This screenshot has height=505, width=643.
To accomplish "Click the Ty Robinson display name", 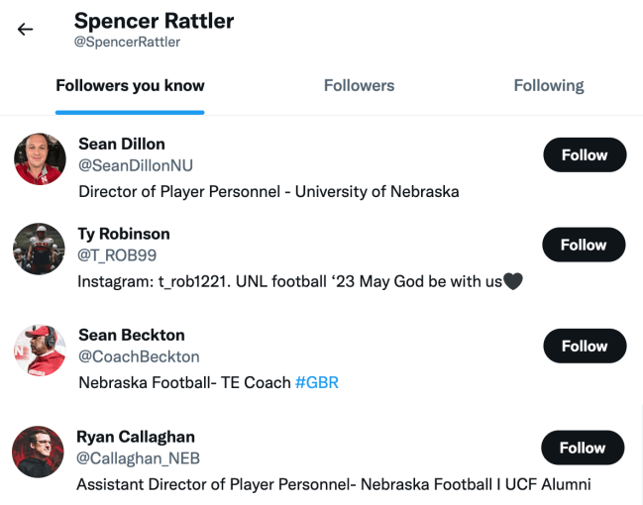I will [124, 234].
